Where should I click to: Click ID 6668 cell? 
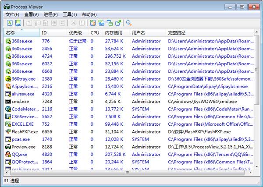point(47,71)
